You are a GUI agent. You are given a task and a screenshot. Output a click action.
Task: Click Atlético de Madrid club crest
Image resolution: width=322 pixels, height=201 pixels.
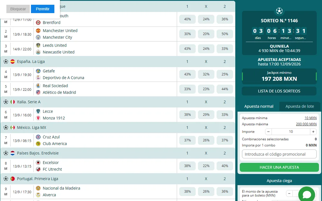[38, 93]
